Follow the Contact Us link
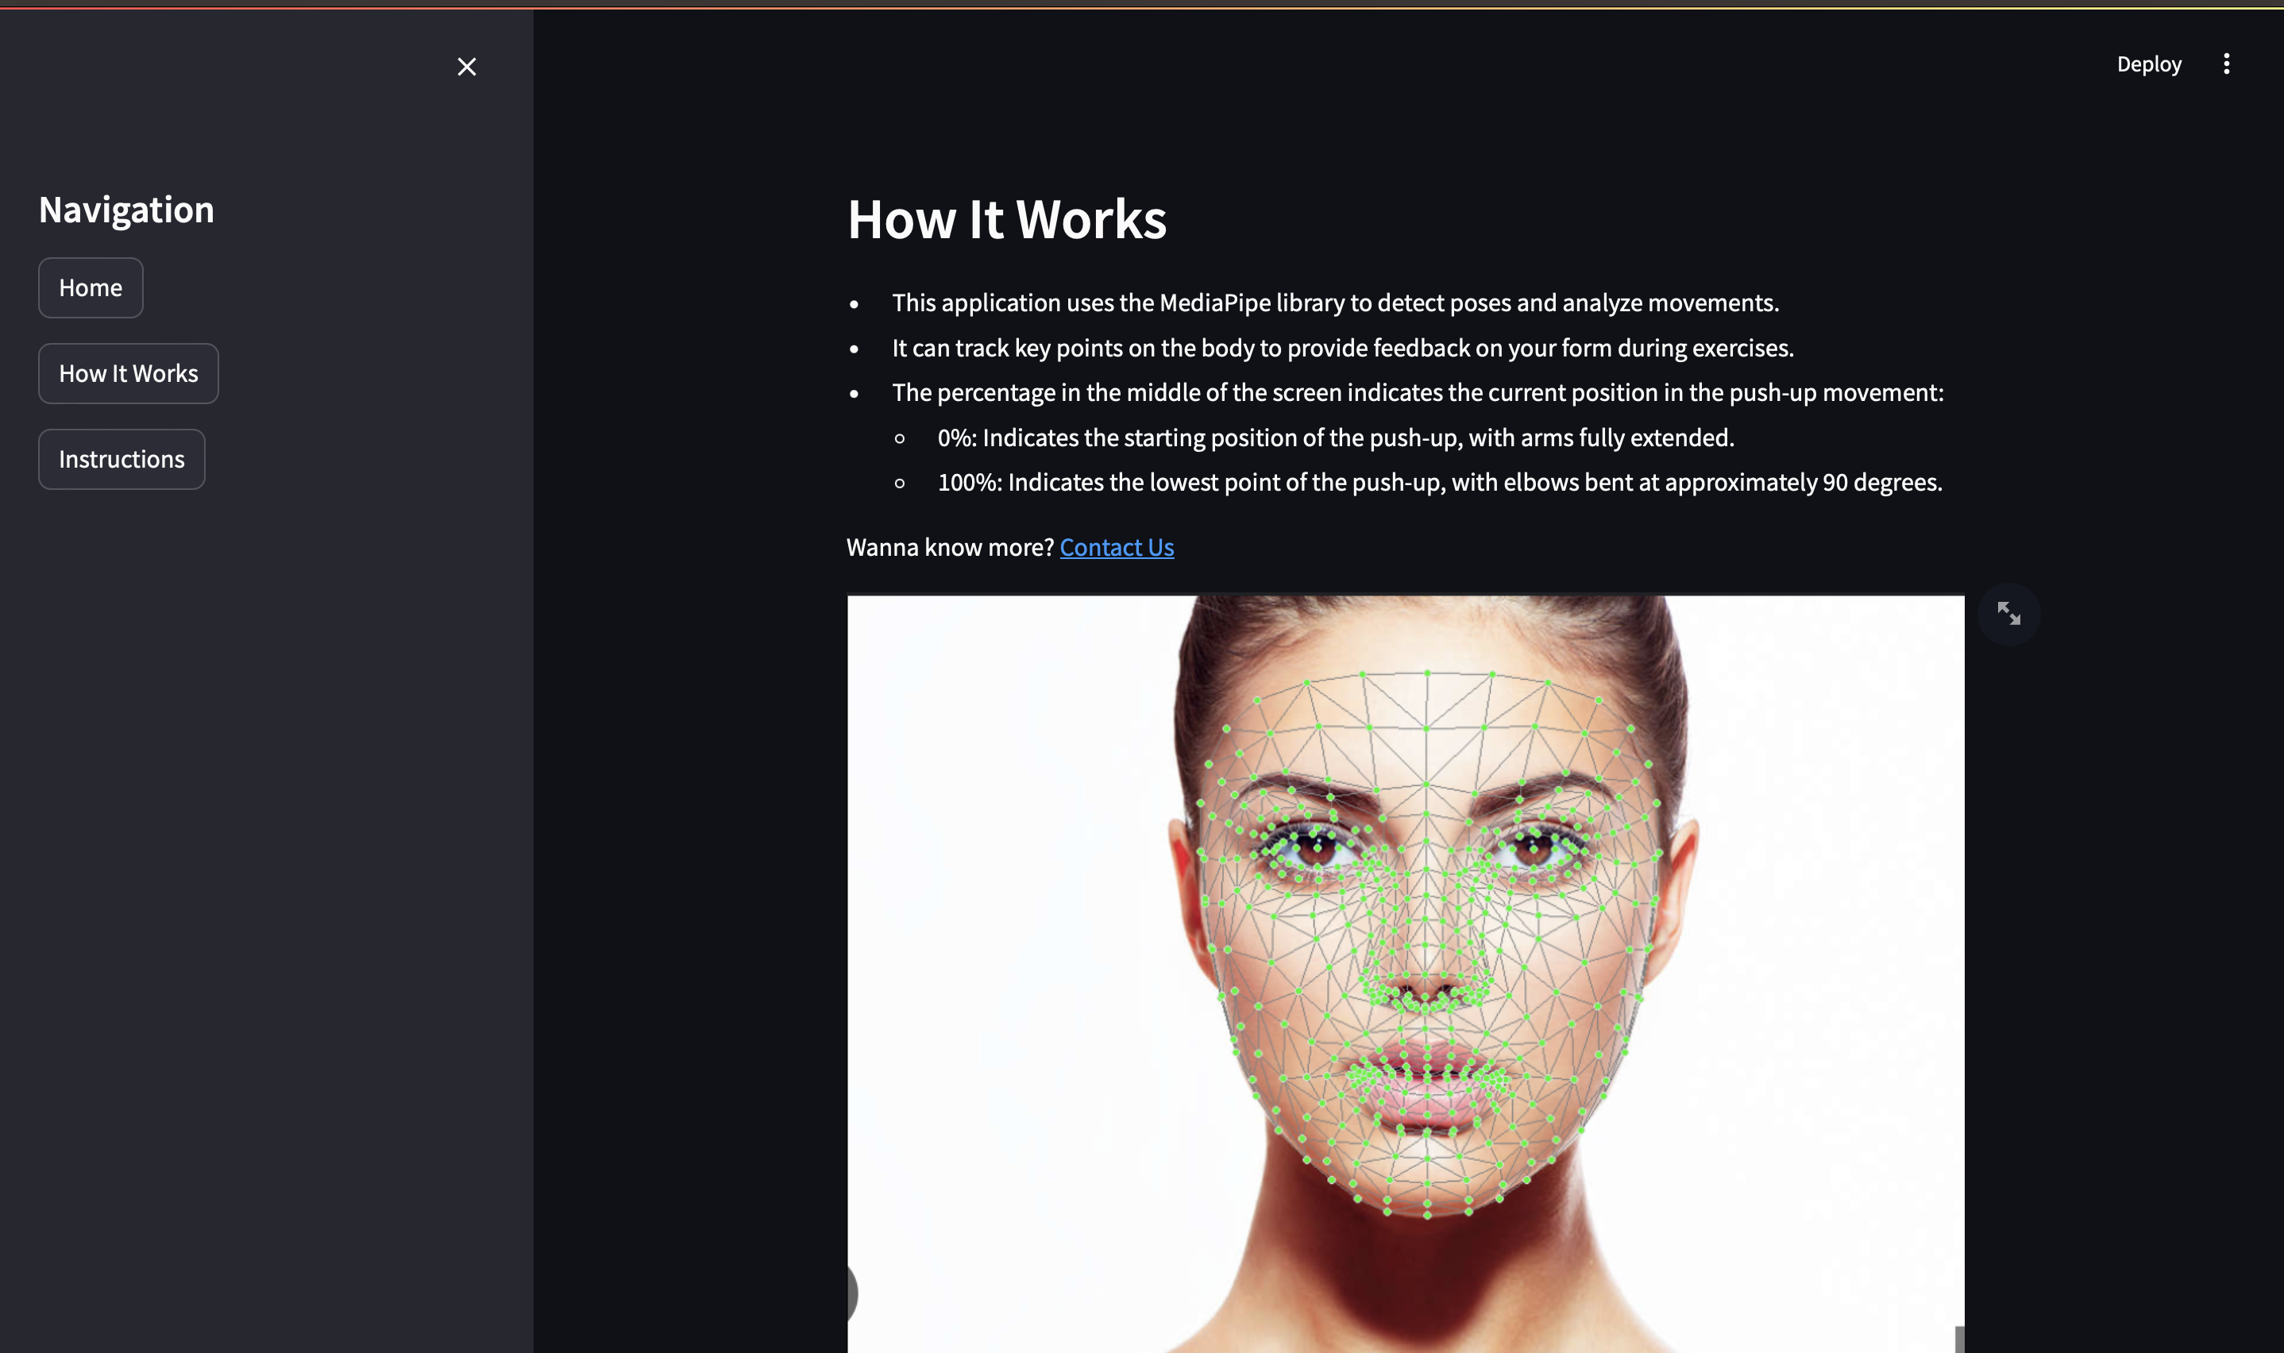Image resolution: width=2284 pixels, height=1353 pixels. 1116,547
